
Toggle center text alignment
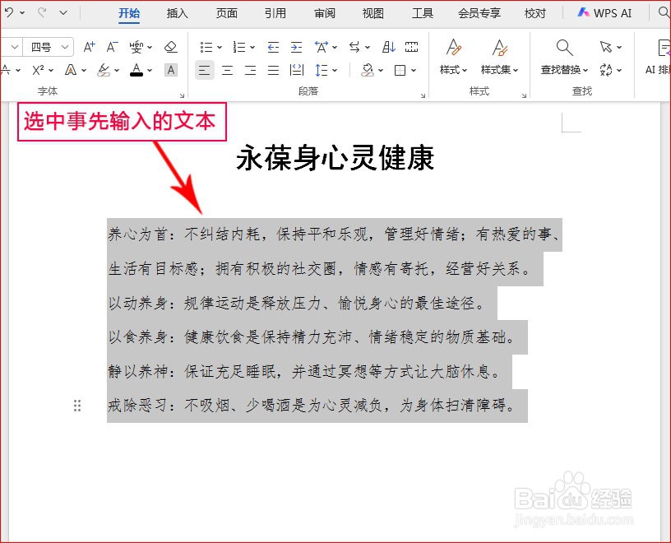pyautogui.click(x=226, y=70)
